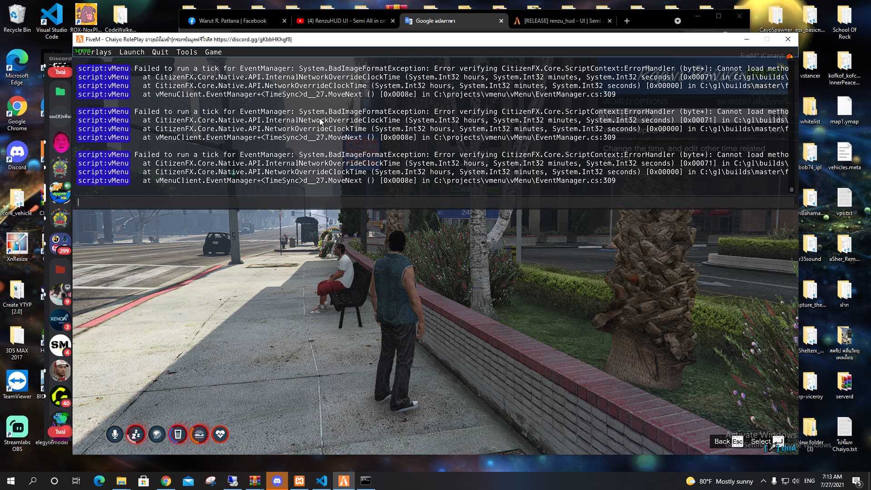Click the Back Esc button
871x490 pixels.
(729, 441)
